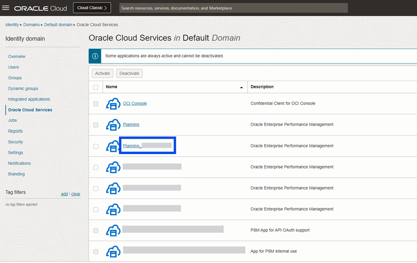Image resolution: width=417 pixels, height=263 pixels.
Task: Click the cloud icon for App for PSM internal use
Action: pyautogui.click(x=113, y=251)
